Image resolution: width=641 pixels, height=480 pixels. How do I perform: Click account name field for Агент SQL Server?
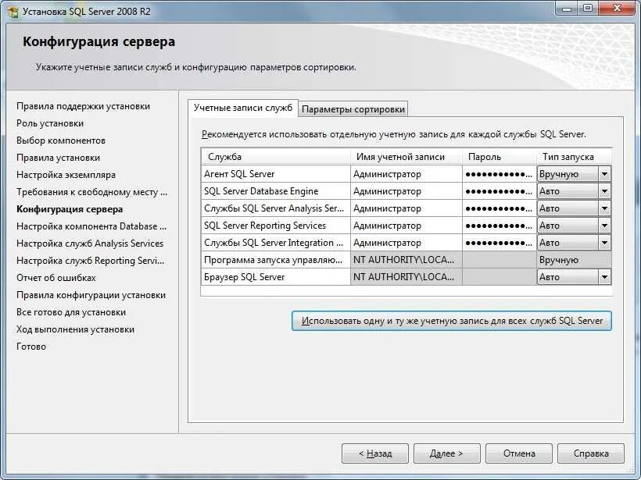click(x=406, y=174)
